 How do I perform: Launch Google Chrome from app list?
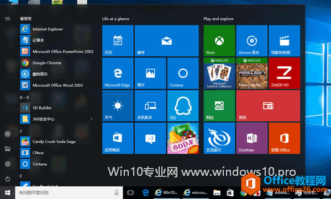click(57, 63)
